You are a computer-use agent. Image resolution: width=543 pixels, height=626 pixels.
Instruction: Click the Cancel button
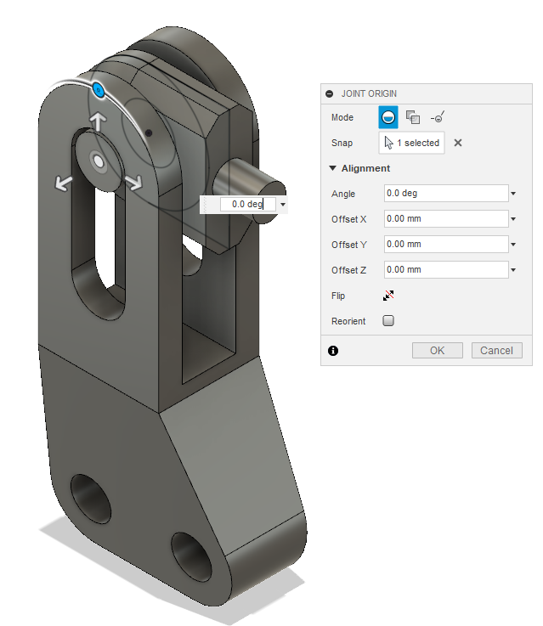tap(496, 350)
